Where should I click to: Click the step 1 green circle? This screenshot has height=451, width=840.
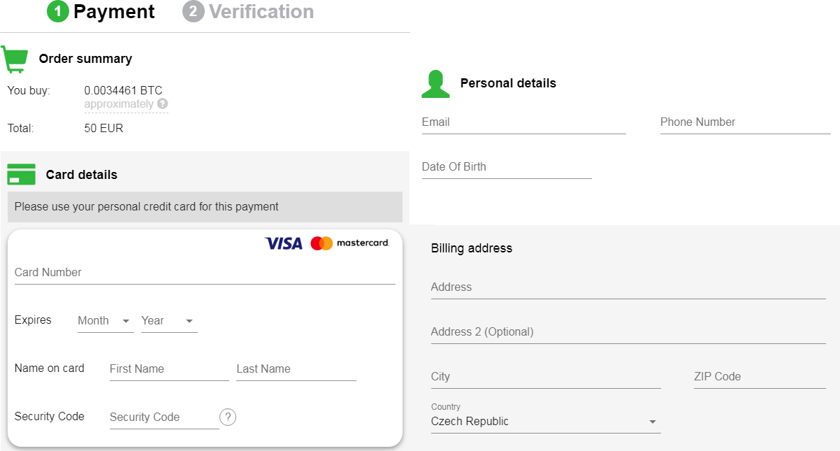coord(58,12)
